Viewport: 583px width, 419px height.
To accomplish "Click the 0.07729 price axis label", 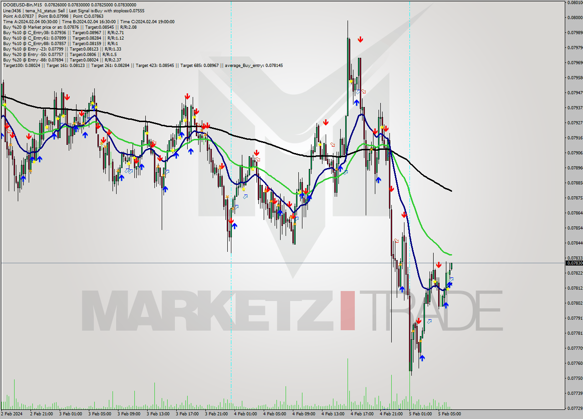I will click(575, 408).
